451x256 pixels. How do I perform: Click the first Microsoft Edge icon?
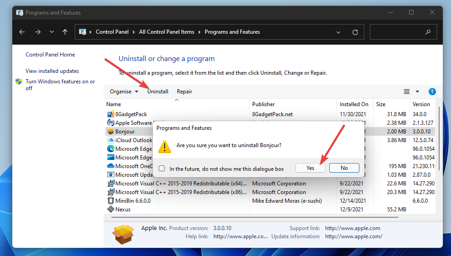(111, 149)
